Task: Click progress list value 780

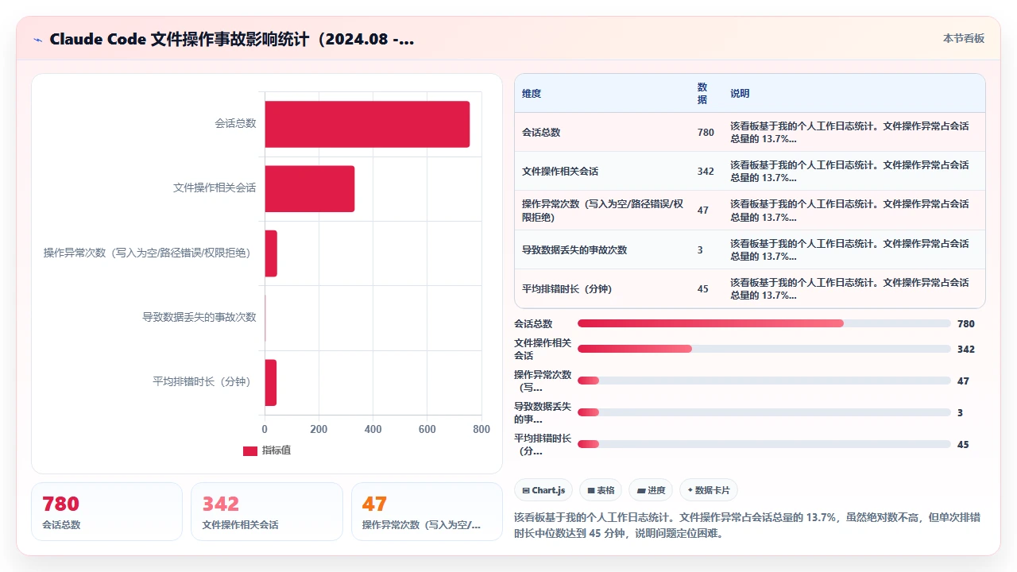Action: [x=966, y=323]
